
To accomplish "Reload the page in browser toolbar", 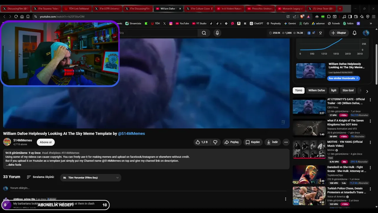I will [x=16, y=17].
